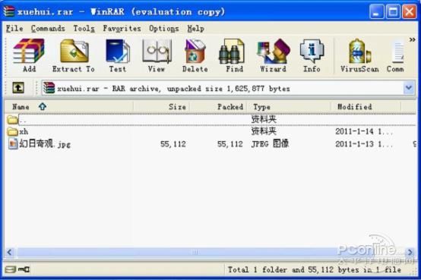Expand the archive path dropdown
The height and width of the screenshot is (280, 421).
click(x=409, y=88)
